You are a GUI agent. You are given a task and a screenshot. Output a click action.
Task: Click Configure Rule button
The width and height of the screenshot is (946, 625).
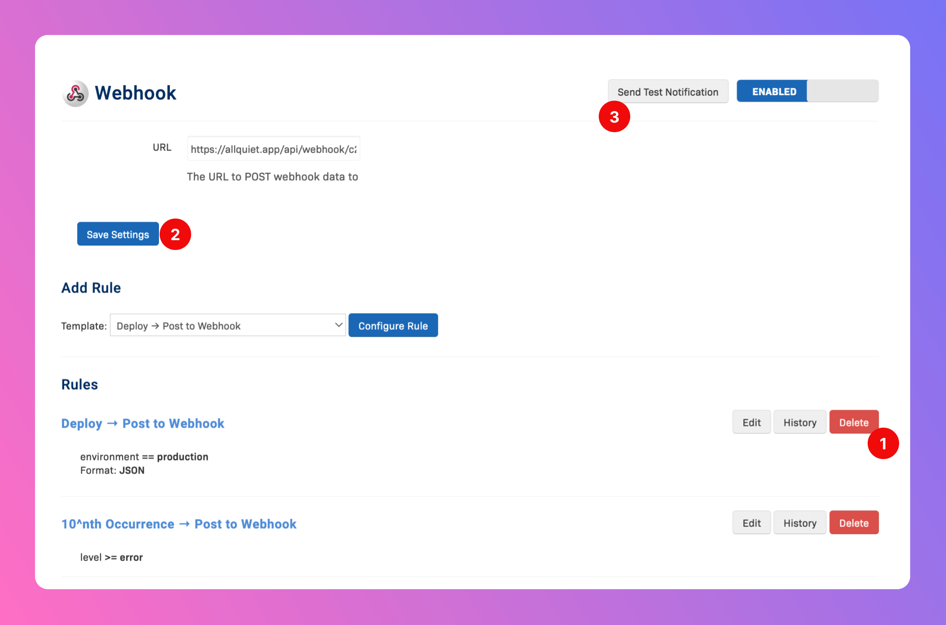(x=393, y=325)
